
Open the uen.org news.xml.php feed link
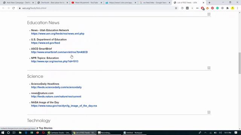[58, 34]
